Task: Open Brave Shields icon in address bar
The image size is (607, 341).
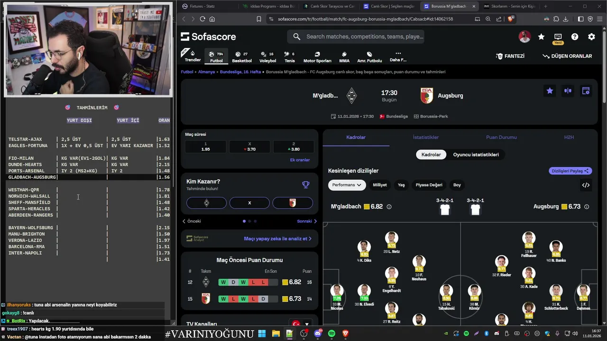Action: pos(511,19)
